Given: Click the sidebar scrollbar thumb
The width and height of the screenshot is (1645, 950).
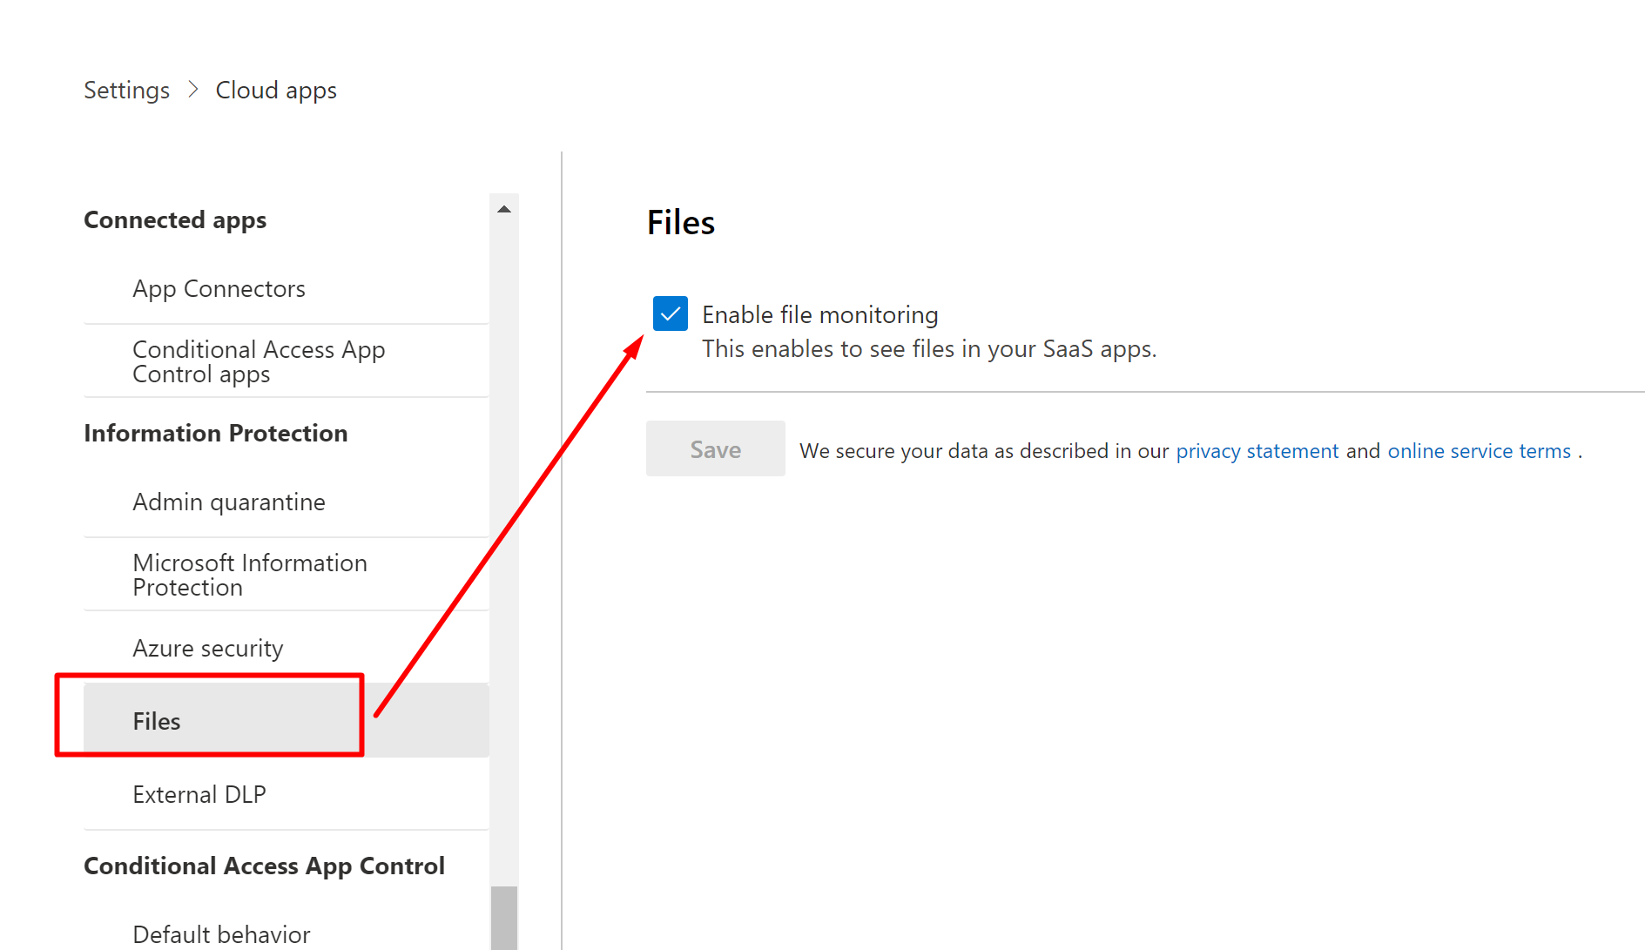Looking at the screenshot, I should (x=504, y=917).
